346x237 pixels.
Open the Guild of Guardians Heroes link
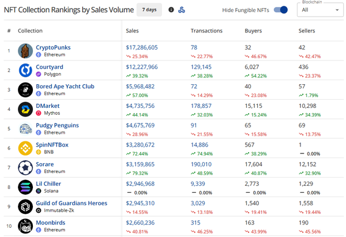click(x=72, y=203)
